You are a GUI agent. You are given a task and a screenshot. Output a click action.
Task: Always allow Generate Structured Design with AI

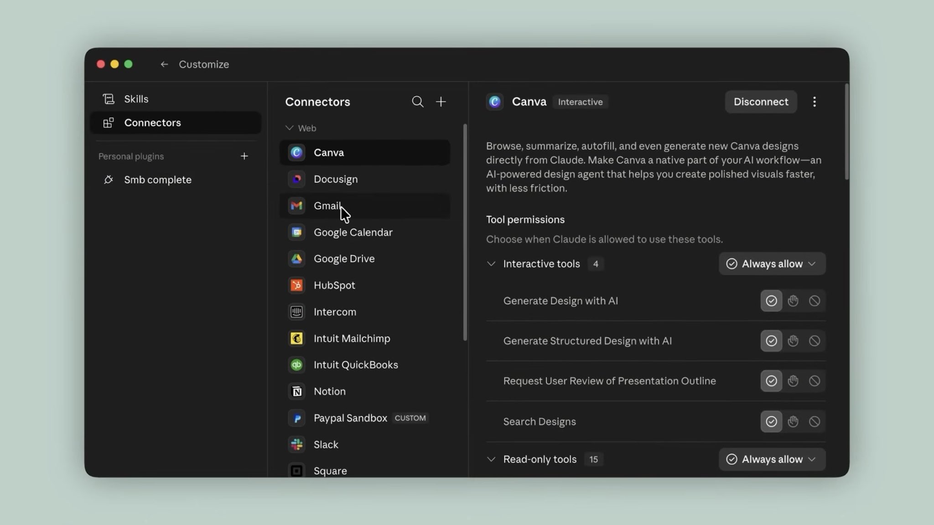(x=771, y=341)
